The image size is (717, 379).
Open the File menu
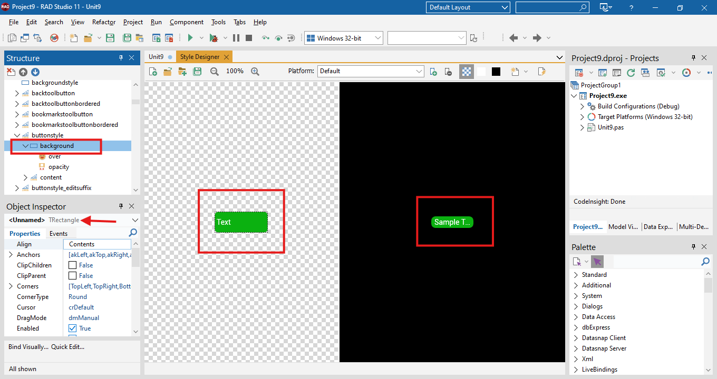[14, 22]
